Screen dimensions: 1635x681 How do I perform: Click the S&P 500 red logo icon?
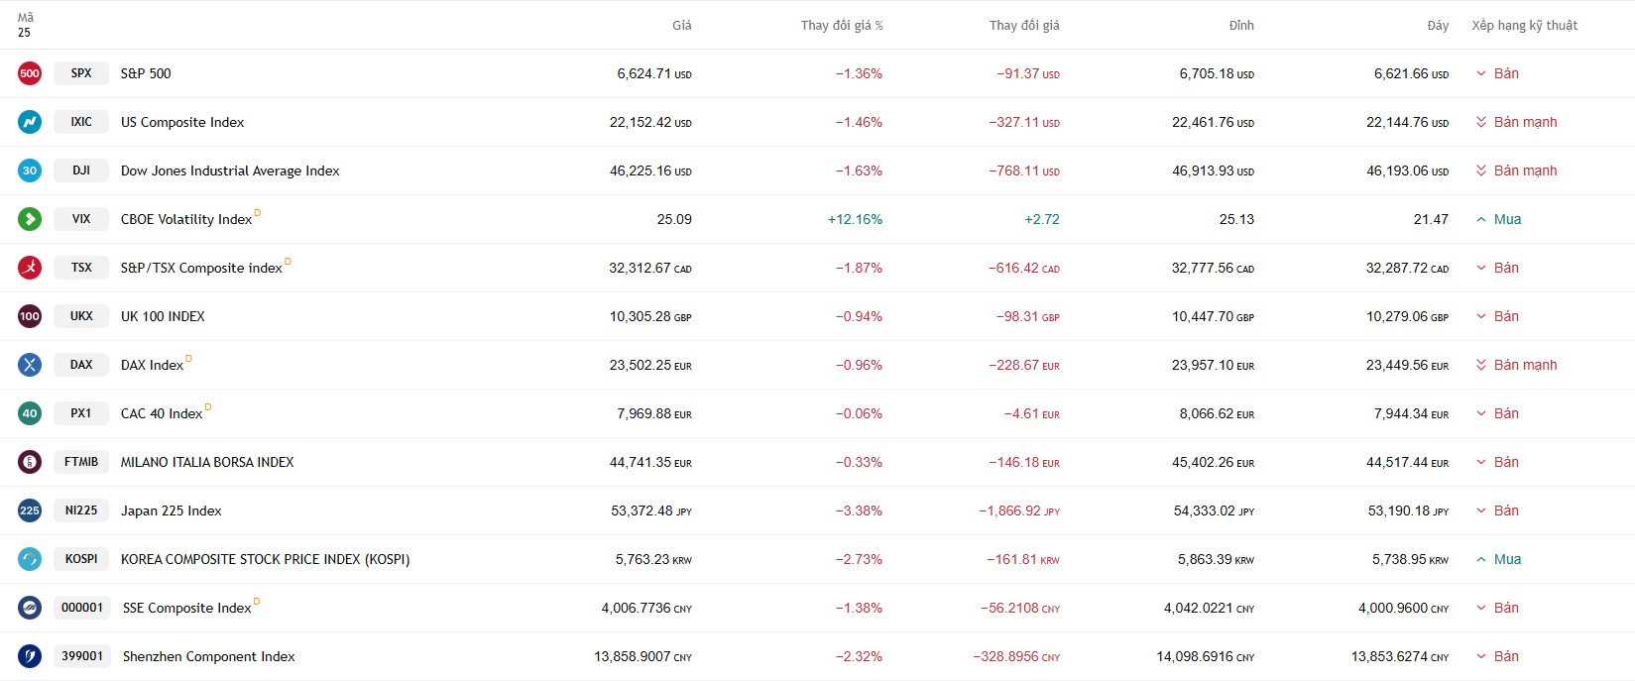(30, 73)
